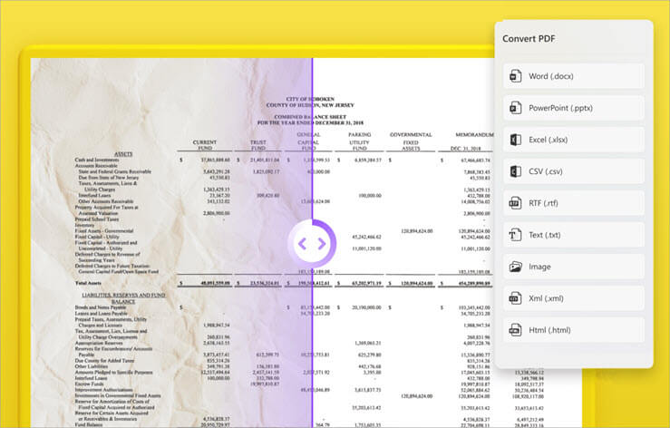Viewport: 670px width, 428px height.
Task: Click the Word document icon
Action: (515, 76)
